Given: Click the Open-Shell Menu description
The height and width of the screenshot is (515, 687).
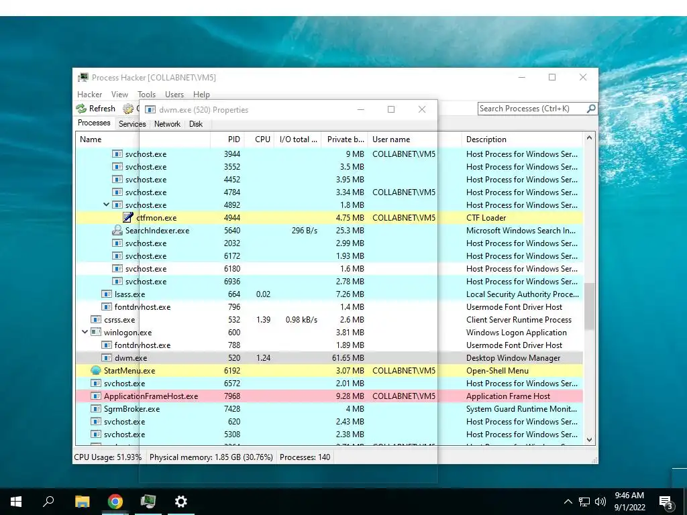Looking at the screenshot, I should [x=497, y=370].
